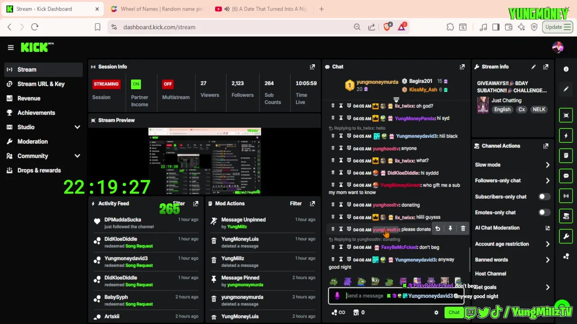Image resolution: width=577 pixels, height=324 pixels.
Task: Open the hamburger menu beside the Kick logo
Action: click(x=10, y=47)
